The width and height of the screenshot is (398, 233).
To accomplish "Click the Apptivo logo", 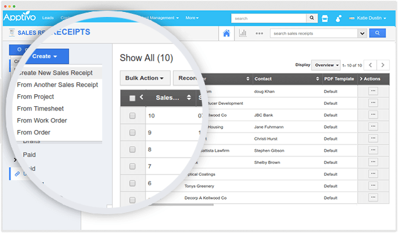I will tap(19, 17).
